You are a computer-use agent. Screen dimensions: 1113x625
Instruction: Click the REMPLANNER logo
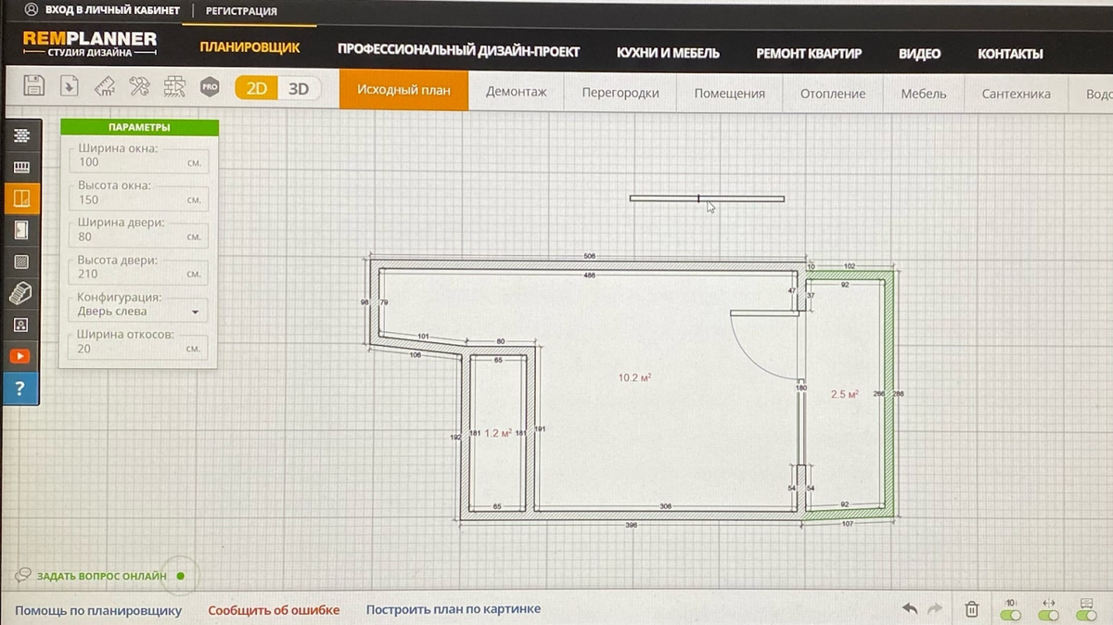[x=90, y=44]
